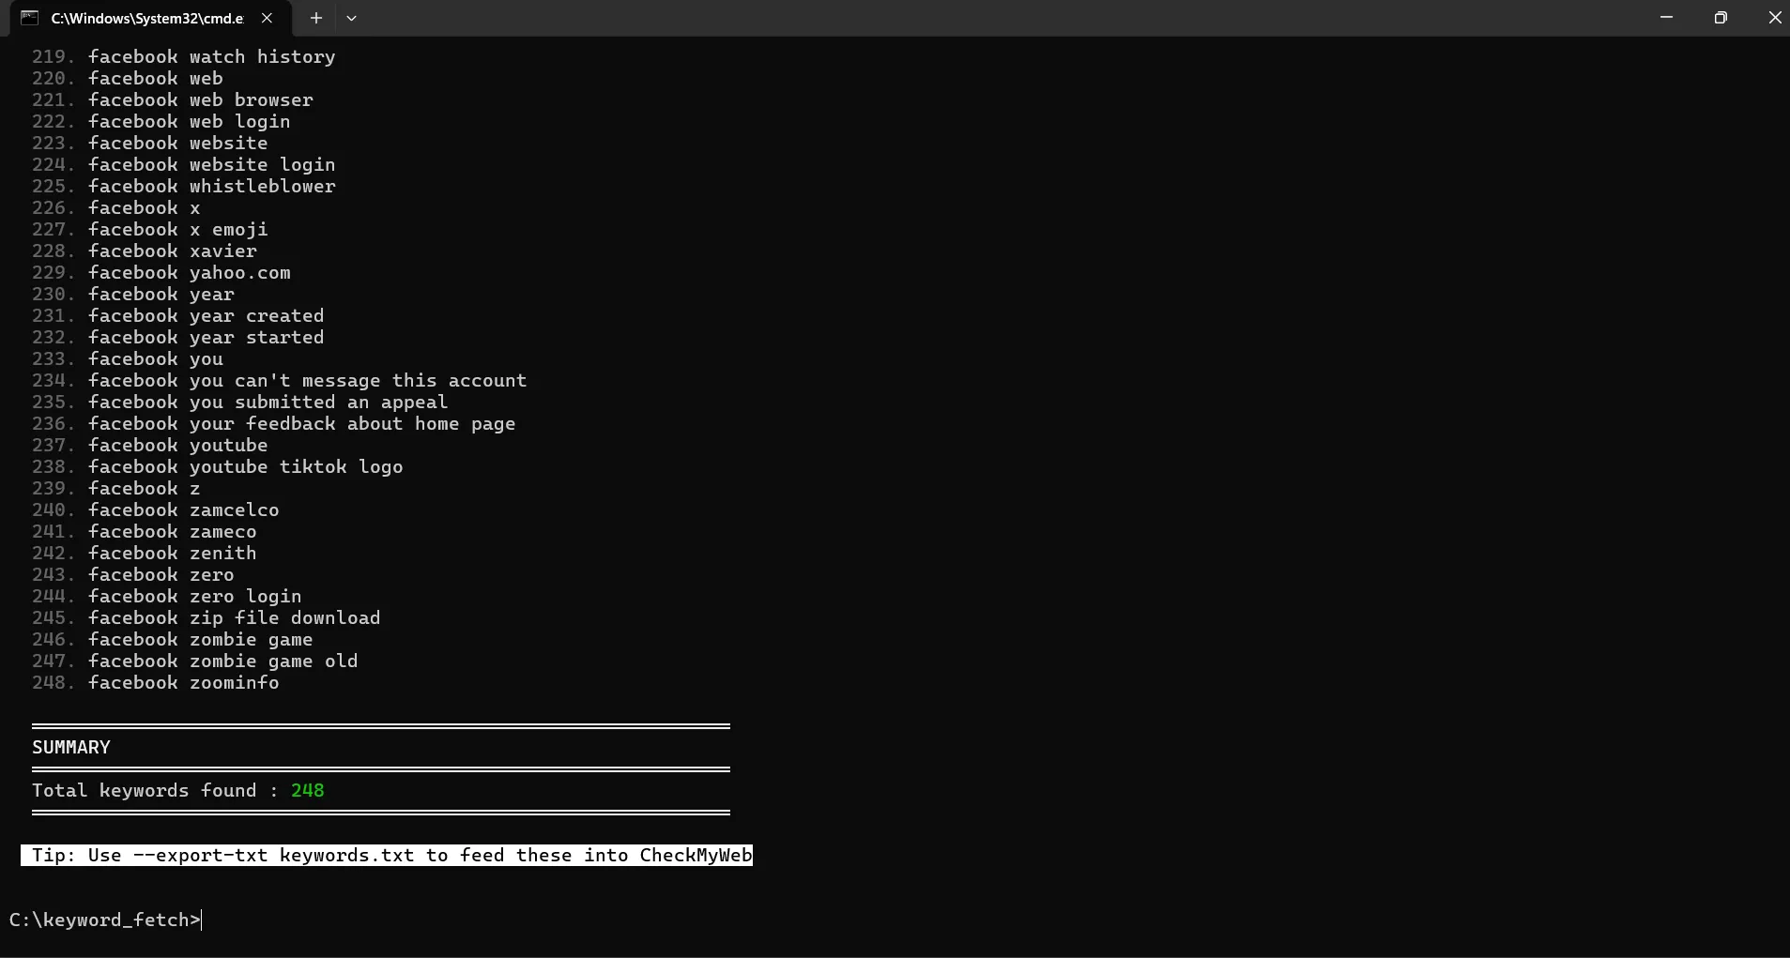Close the cmd.exe tab

click(267, 18)
